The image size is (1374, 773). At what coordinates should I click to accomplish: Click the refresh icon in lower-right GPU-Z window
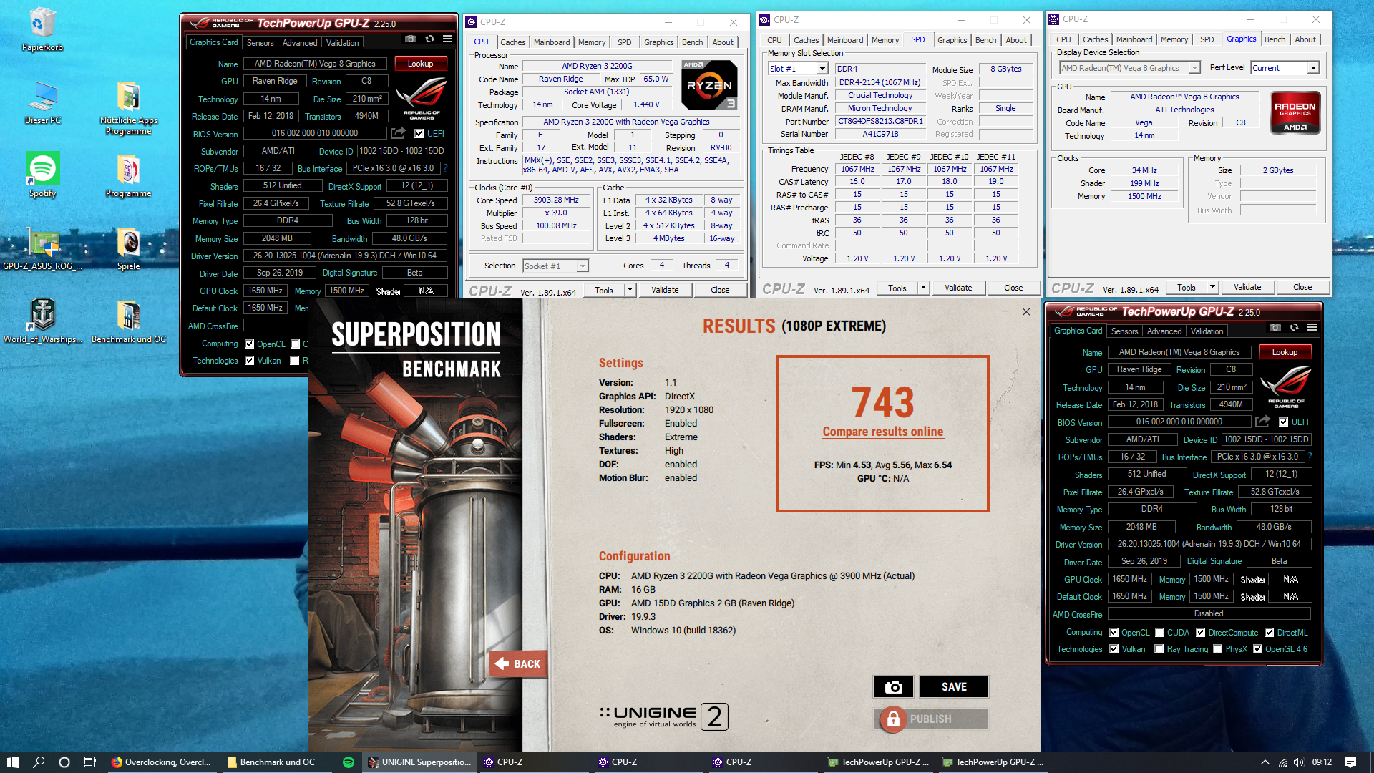click(1294, 328)
